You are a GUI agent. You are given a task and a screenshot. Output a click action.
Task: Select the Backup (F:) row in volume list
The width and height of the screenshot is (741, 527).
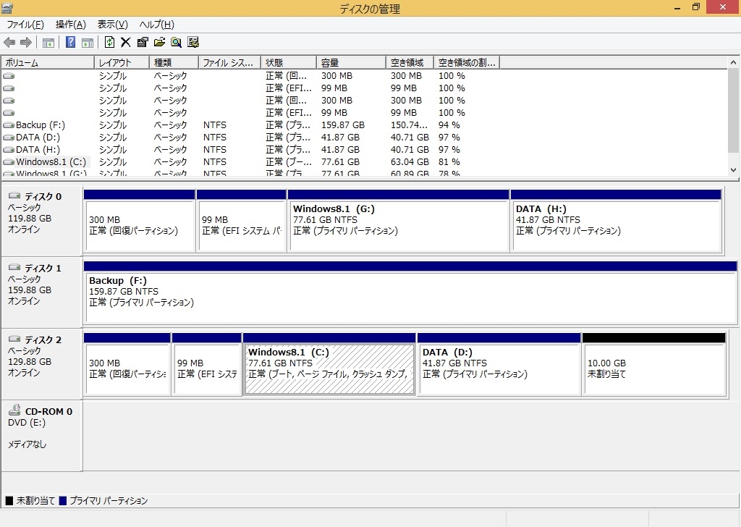coord(42,125)
